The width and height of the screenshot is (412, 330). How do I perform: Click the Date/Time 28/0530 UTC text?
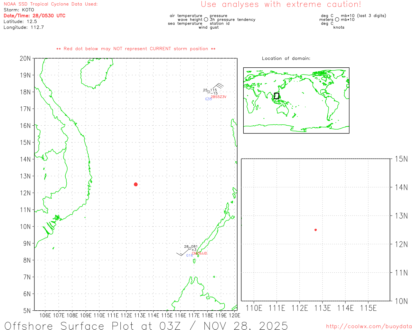point(34,16)
